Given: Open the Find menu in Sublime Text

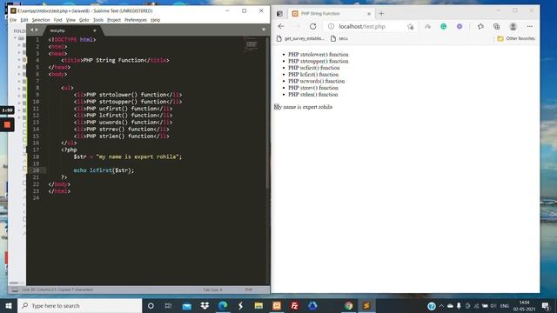Looking at the screenshot, I should [x=58, y=20].
